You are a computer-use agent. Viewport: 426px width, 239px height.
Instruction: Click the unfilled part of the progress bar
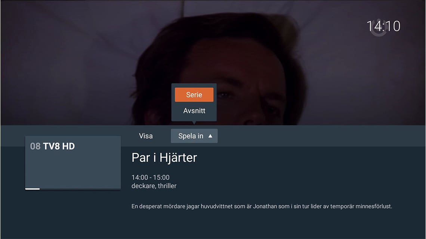80,189
